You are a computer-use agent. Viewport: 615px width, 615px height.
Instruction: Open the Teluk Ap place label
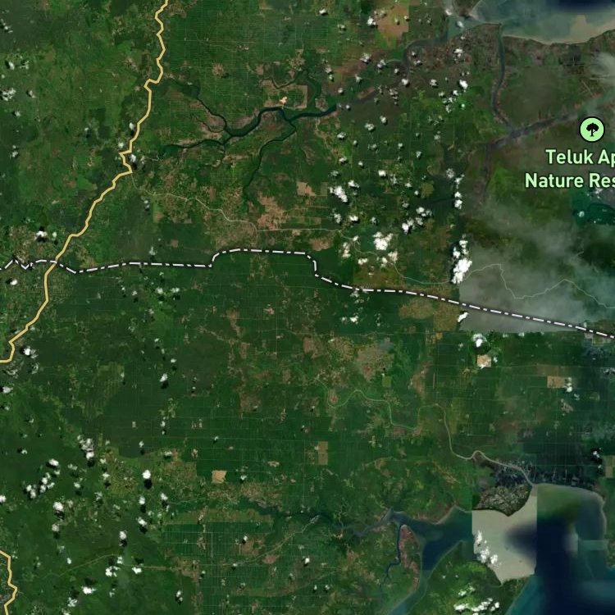(580, 157)
